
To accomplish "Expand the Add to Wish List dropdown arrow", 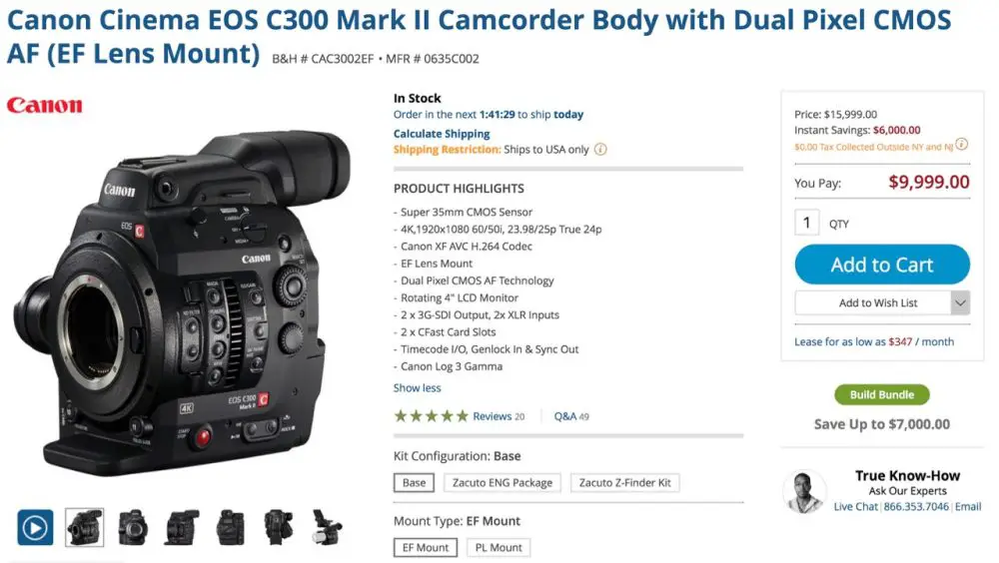I will click(x=960, y=303).
